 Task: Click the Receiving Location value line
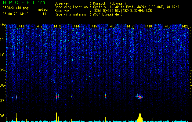coord(136,7)
